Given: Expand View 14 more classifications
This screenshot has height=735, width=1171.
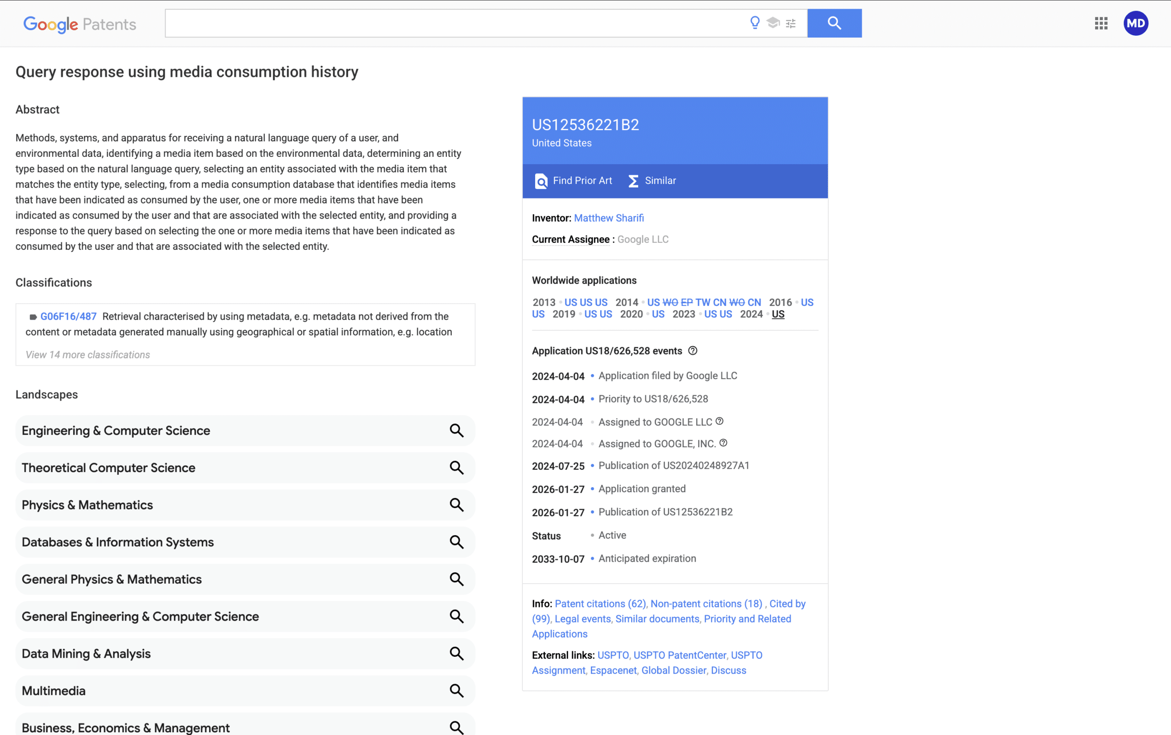Looking at the screenshot, I should click(87, 354).
